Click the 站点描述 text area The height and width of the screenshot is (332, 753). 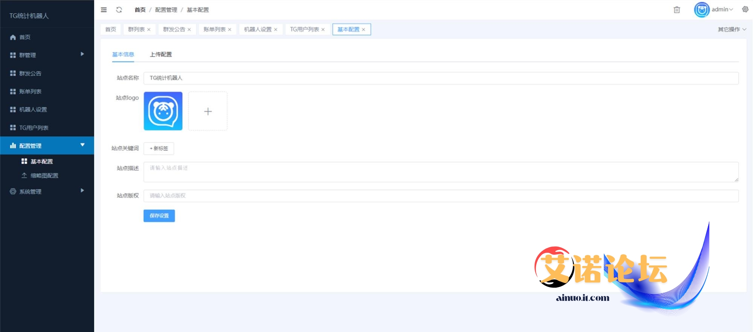click(x=441, y=172)
